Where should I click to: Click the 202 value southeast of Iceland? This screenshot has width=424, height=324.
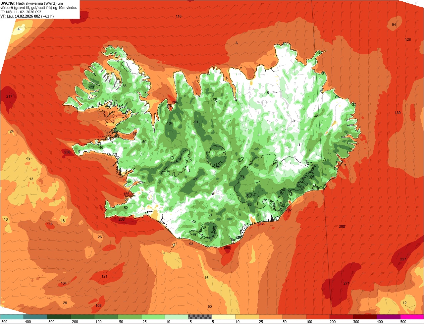click(342, 227)
